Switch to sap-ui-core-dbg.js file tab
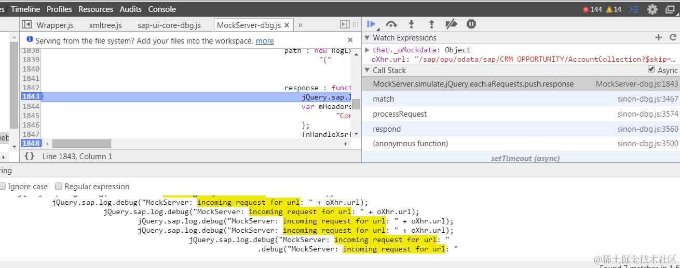Screen dimensions: 680x268 (169, 25)
